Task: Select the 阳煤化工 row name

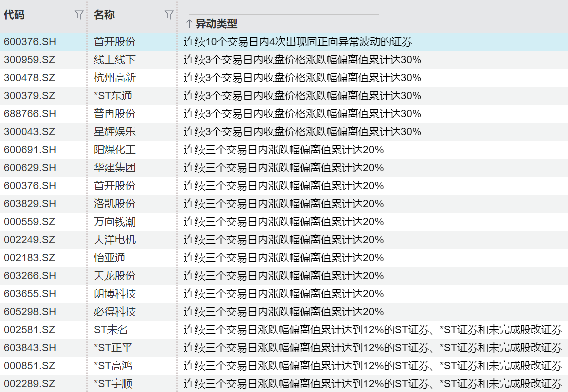Action: pos(115,150)
